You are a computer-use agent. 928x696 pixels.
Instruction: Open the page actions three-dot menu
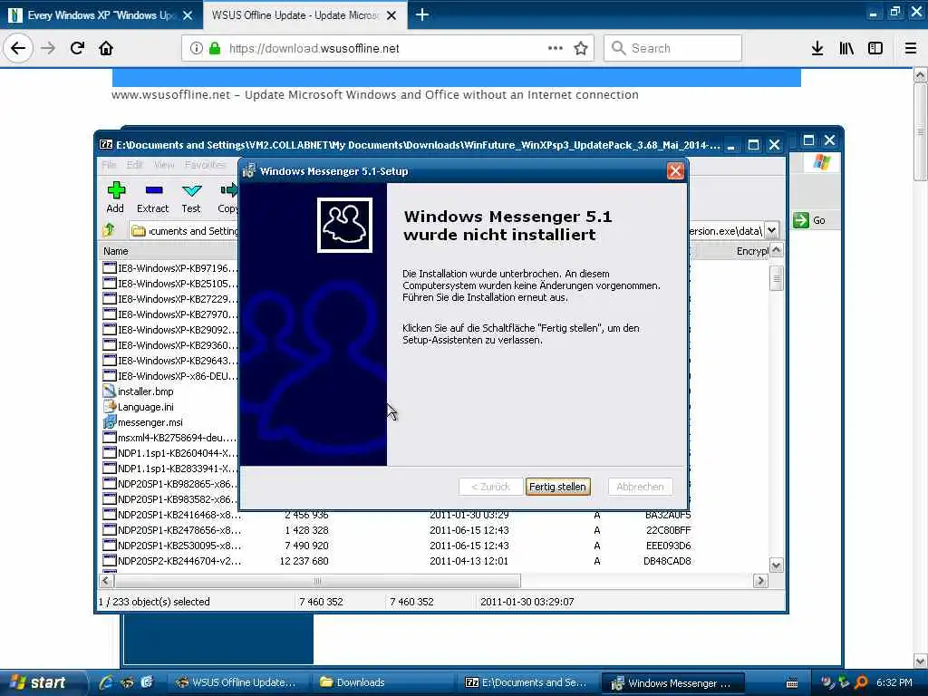(x=556, y=48)
